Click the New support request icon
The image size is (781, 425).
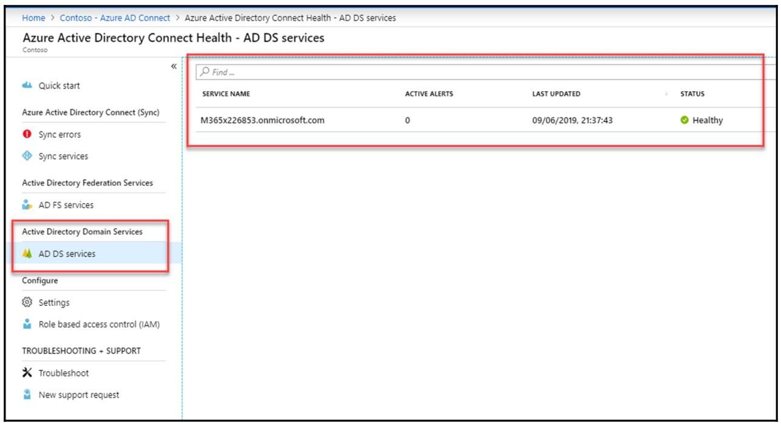click(26, 395)
